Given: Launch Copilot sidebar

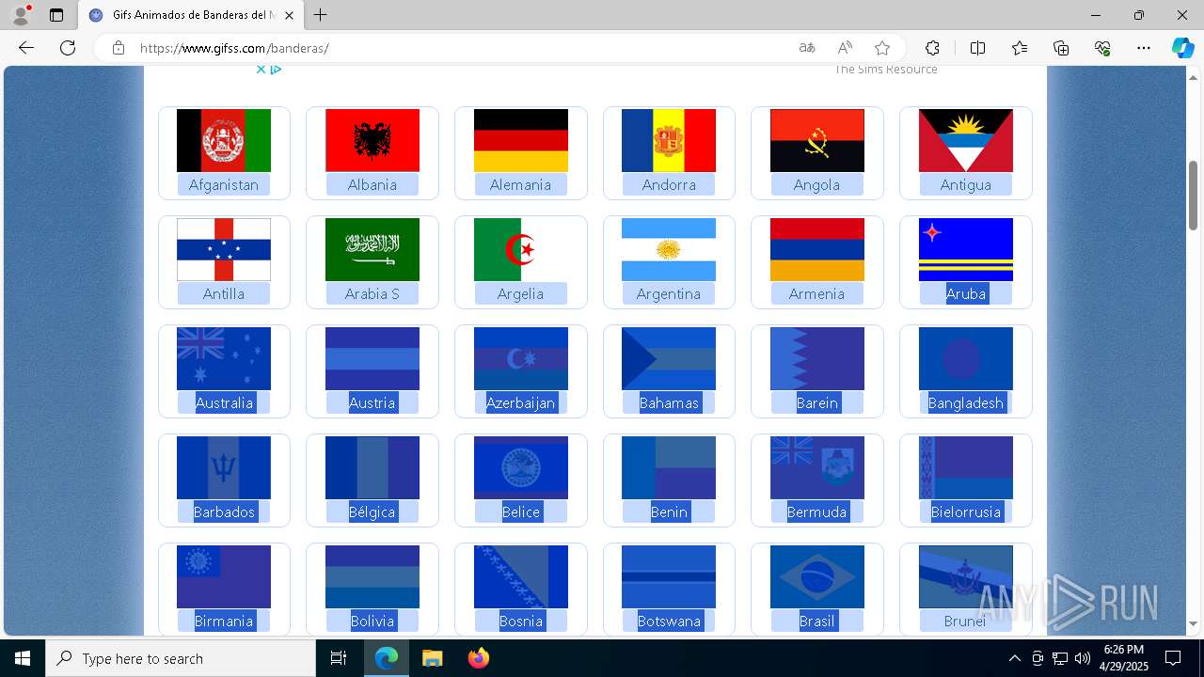Looking at the screenshot, I should (1182, 48).
